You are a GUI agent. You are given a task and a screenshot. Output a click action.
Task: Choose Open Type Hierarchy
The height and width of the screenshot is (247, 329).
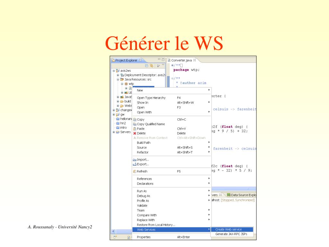click(x=172, y=98)
